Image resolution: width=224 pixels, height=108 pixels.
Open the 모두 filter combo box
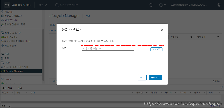tap(6, 106)
